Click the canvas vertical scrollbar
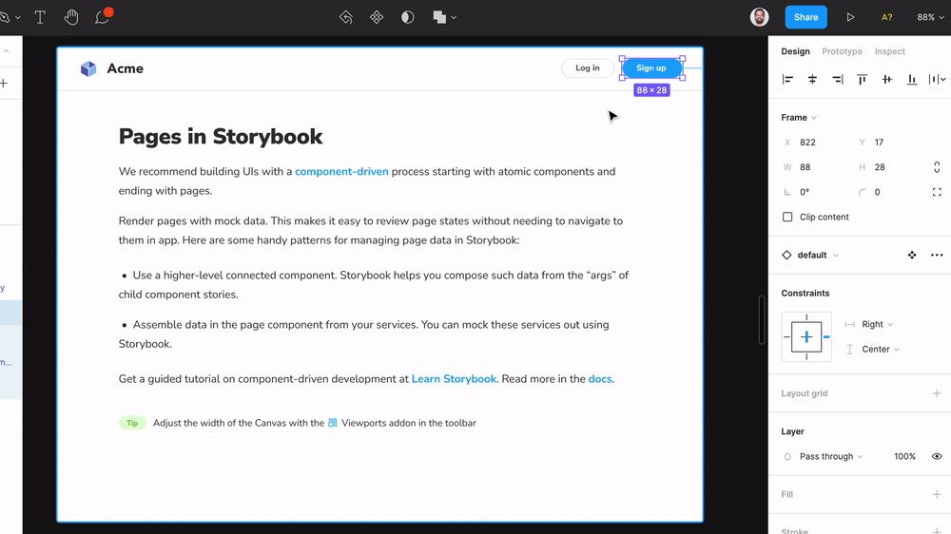 tap(762, 320)
